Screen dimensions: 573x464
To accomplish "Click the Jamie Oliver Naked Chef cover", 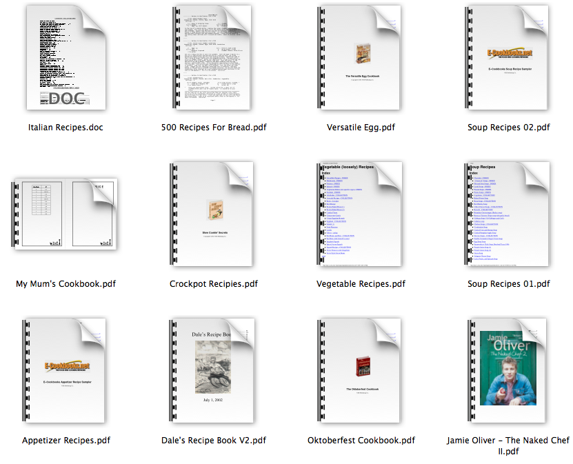I will [x=509, y=371].
